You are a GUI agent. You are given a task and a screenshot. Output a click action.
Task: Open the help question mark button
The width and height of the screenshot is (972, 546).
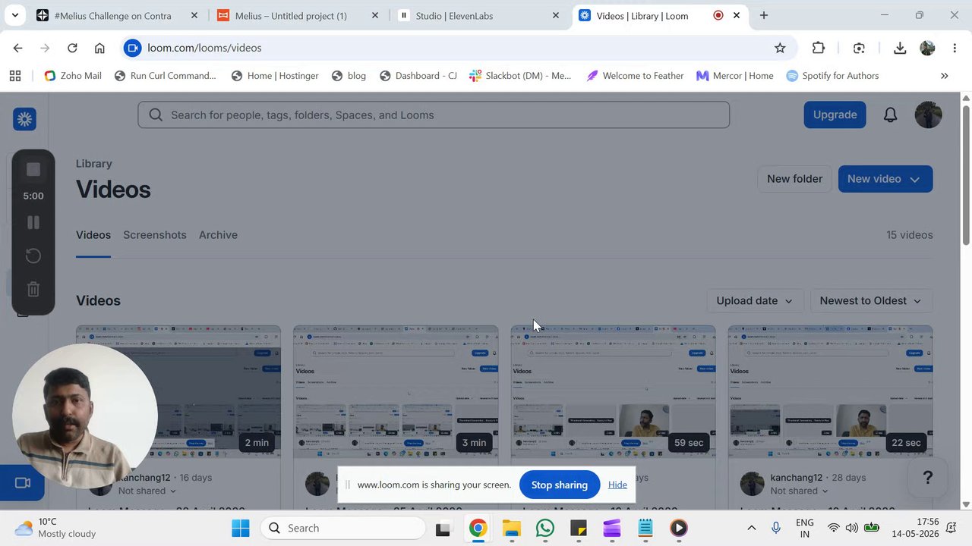pos(927,478)
